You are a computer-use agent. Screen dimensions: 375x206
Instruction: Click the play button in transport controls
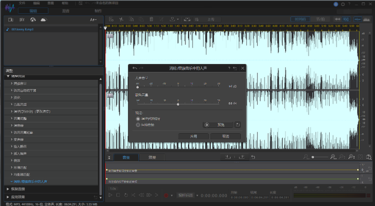click(110, 195)
